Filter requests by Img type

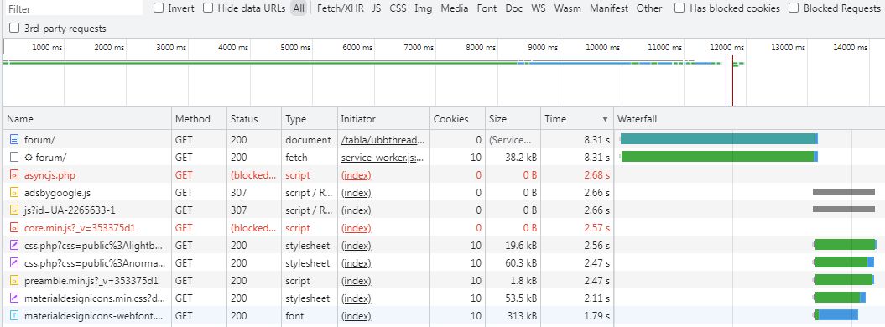point(424,8)
